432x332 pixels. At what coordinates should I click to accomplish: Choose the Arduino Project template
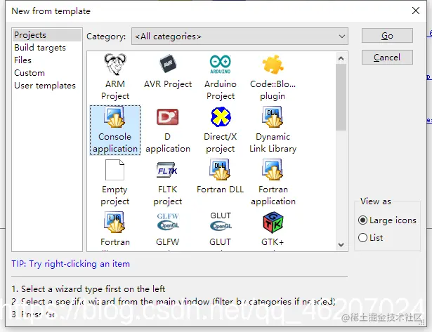click(221, 77)
